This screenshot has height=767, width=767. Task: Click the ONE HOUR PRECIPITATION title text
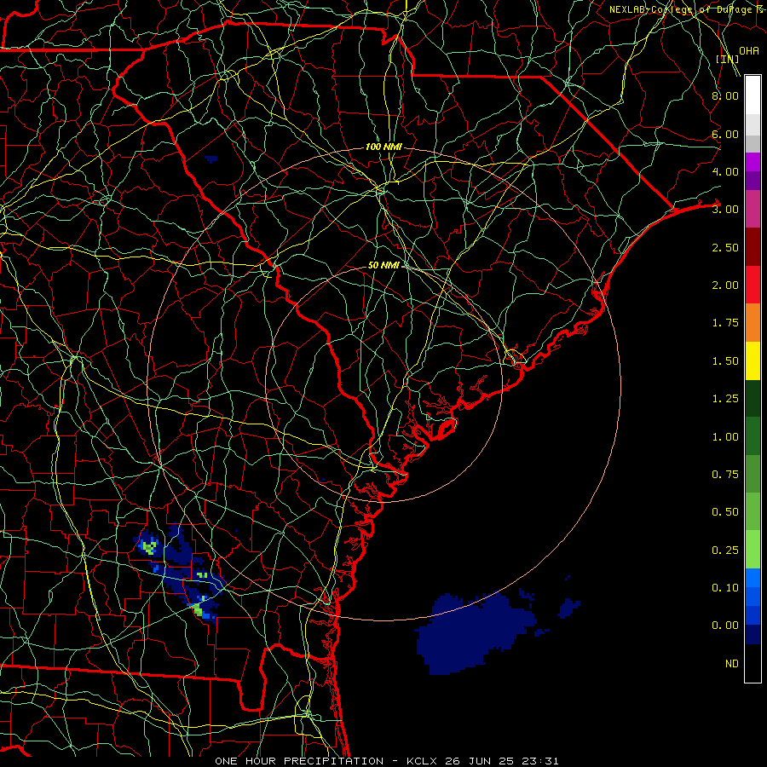[x=299, y=761]
